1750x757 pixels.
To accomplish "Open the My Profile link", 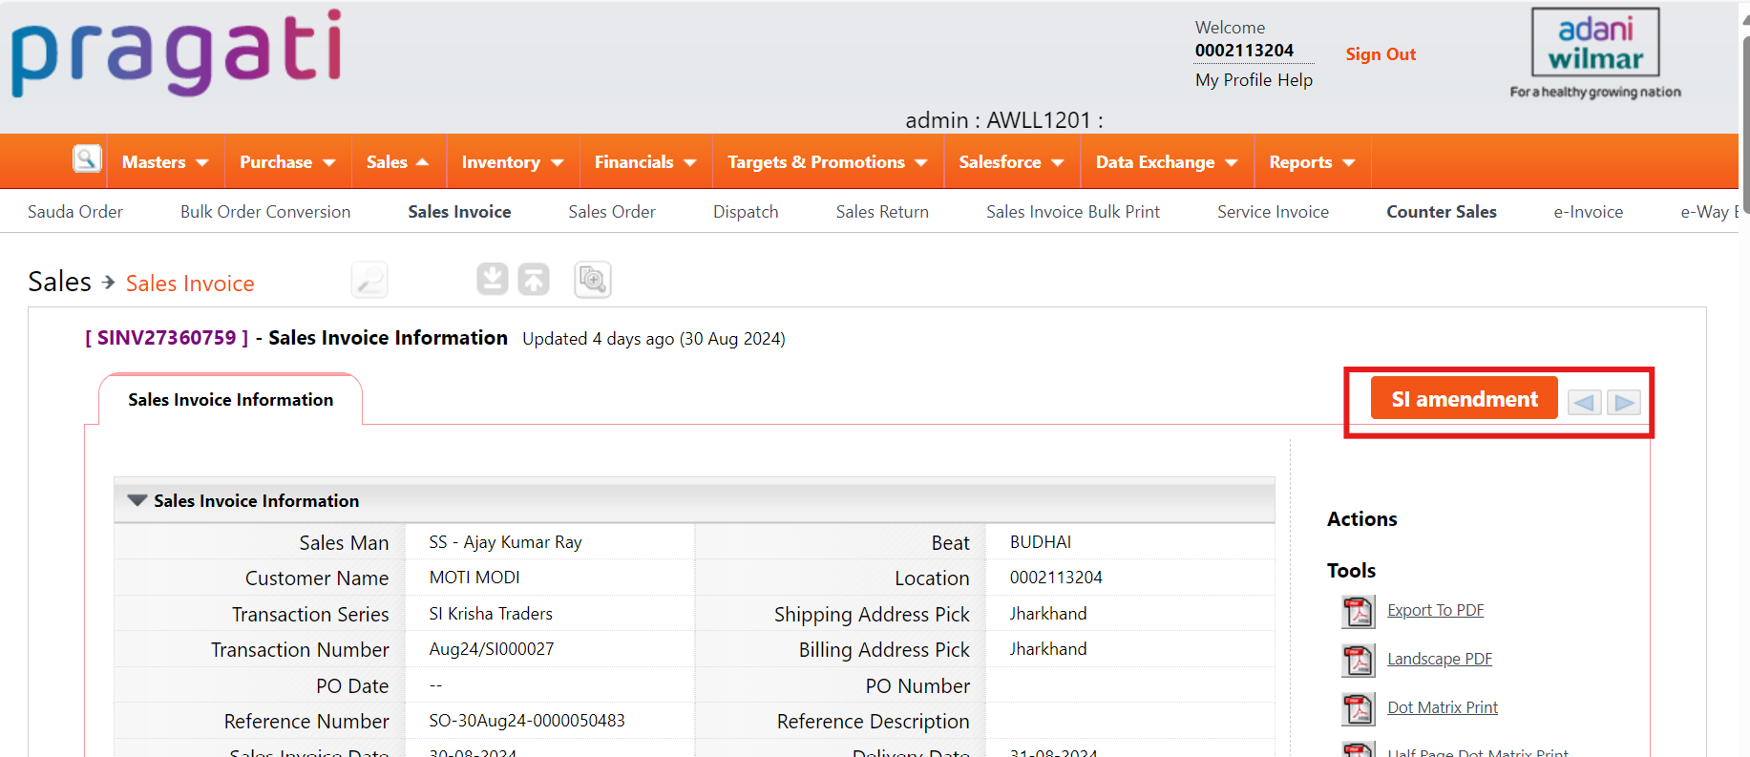I will (1233, 80).
